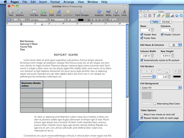Uncheck Repeat header cells on each page
This screenshot has height=138, width=184.
pos(142,118)
